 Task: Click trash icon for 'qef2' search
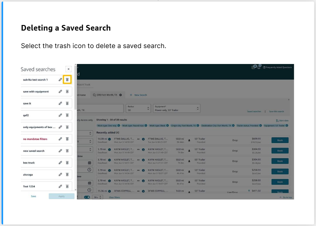pyautogui.click(x=67, y=115)
